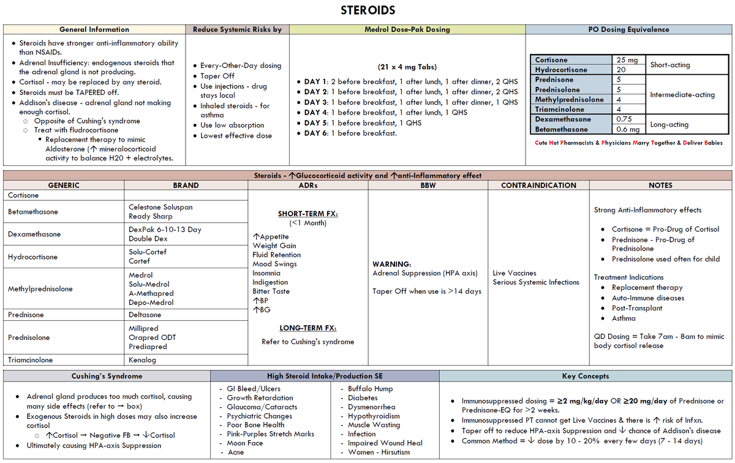Click the Intermediate-acting label
This screenshot has height=463, width=735.
[682, 95]
